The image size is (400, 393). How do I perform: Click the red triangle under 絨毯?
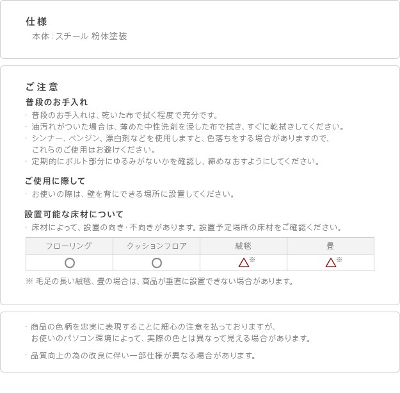click(243, 262)
